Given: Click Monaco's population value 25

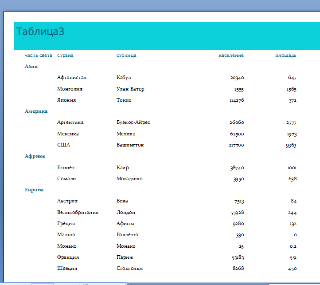Looking at the screenshot, I should pos(241,246).
